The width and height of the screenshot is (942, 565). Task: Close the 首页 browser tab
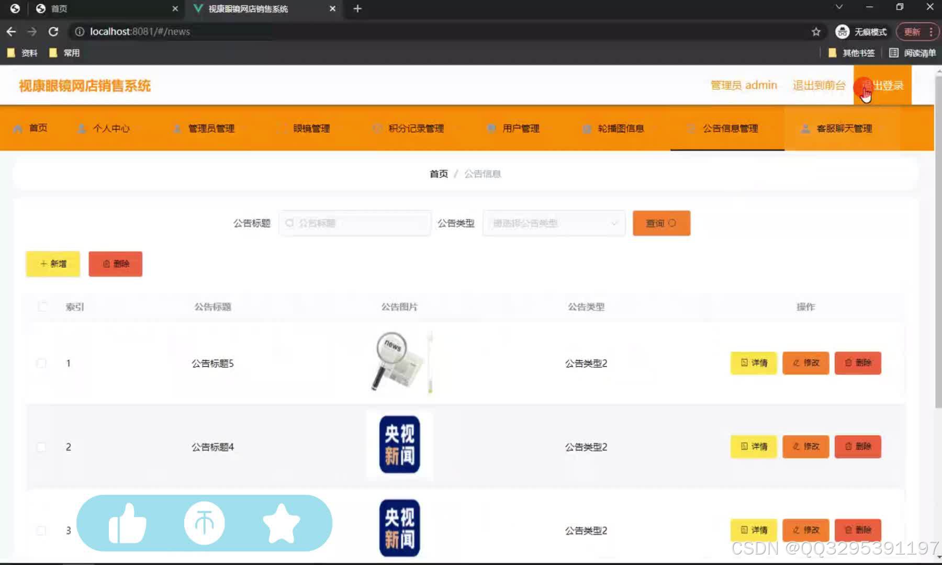[175, 8]
